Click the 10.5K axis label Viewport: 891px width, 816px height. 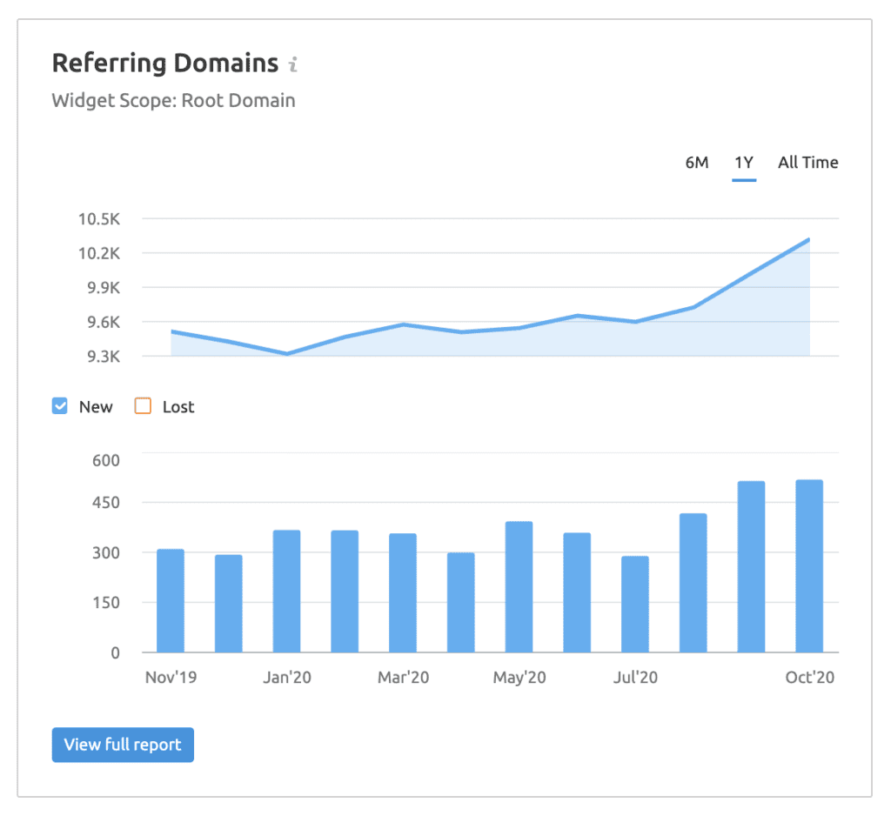pyautogui.click(x=99, y=218)
